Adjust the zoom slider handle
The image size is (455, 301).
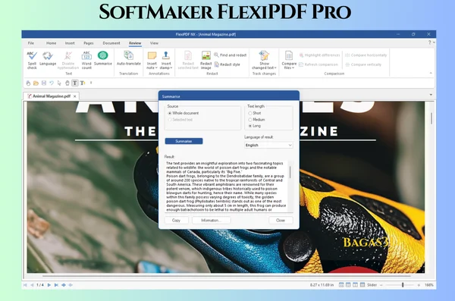coord(403,285)
